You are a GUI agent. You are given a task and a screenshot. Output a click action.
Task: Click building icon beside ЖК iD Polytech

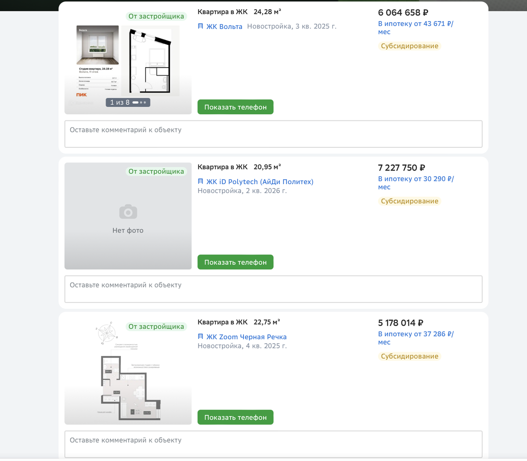(201, 181)
